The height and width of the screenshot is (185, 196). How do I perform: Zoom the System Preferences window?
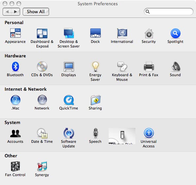coord(19,4)
